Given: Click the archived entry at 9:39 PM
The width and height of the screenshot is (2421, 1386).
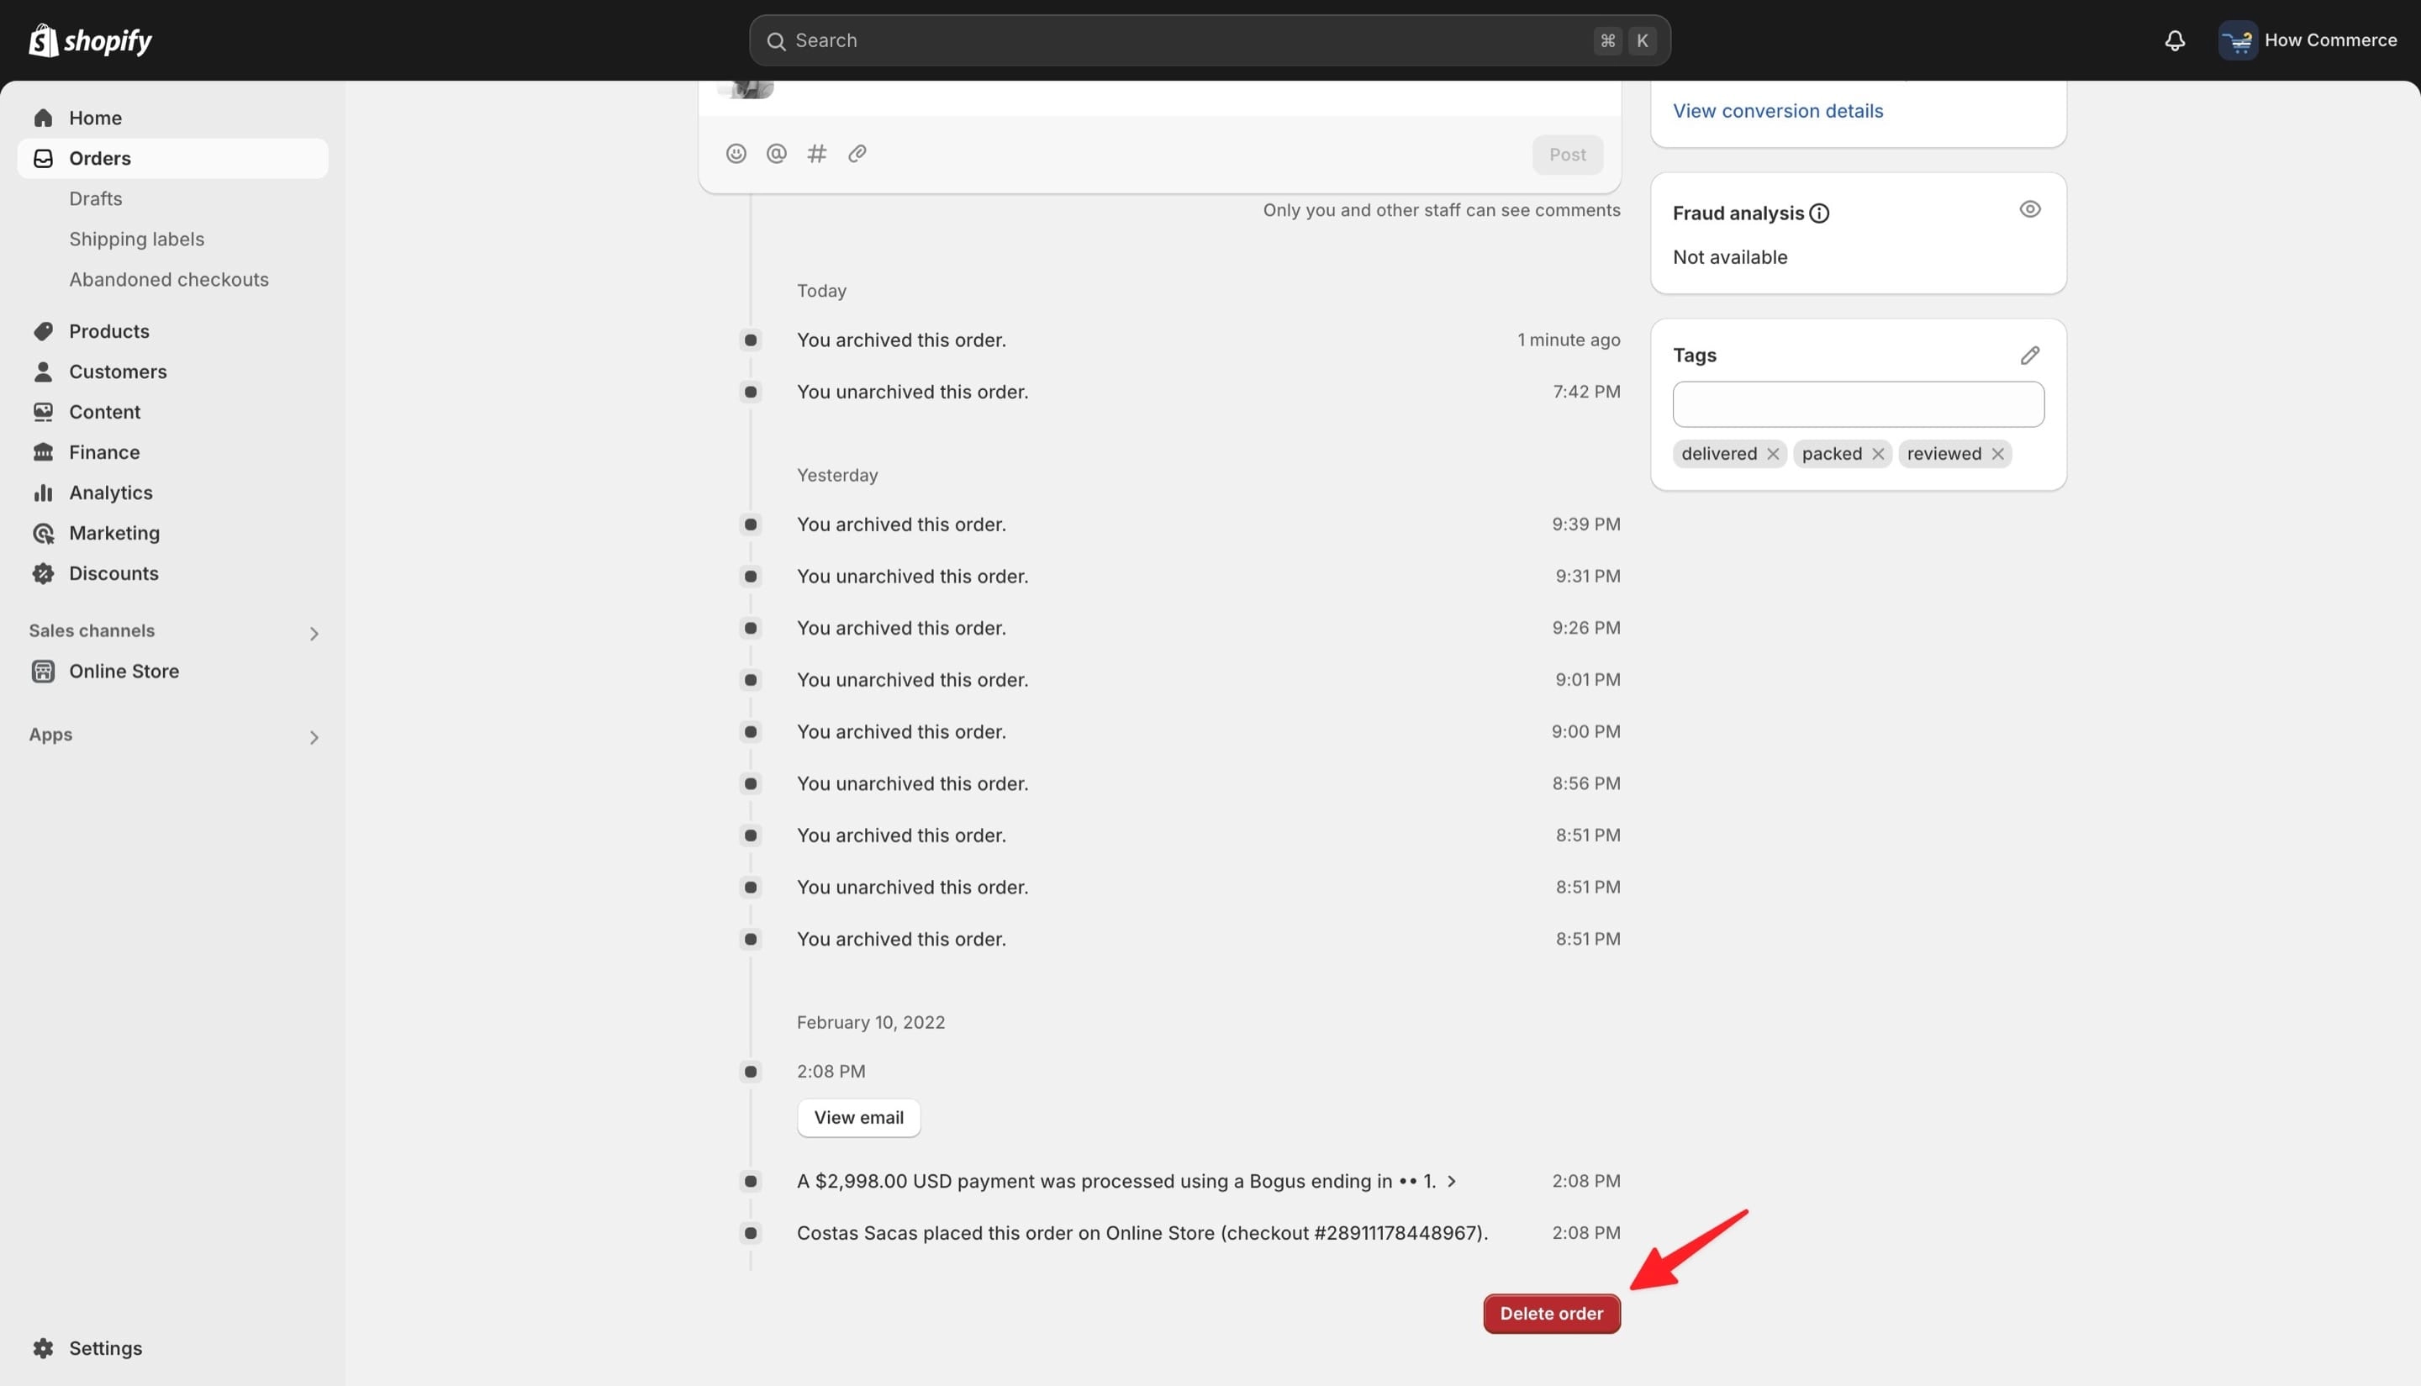Looking at the screenshot, I should [900, 524].
